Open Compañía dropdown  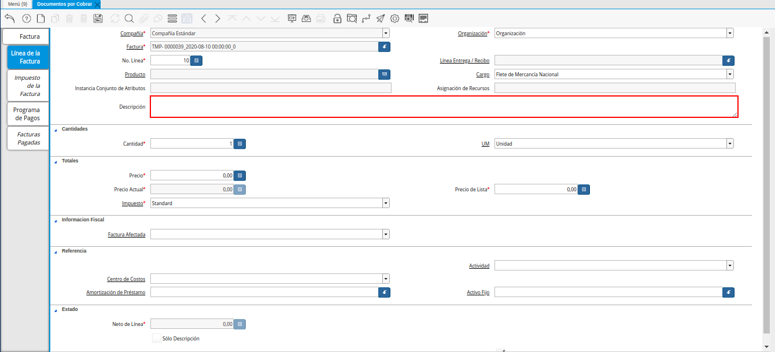pos(386,34)
